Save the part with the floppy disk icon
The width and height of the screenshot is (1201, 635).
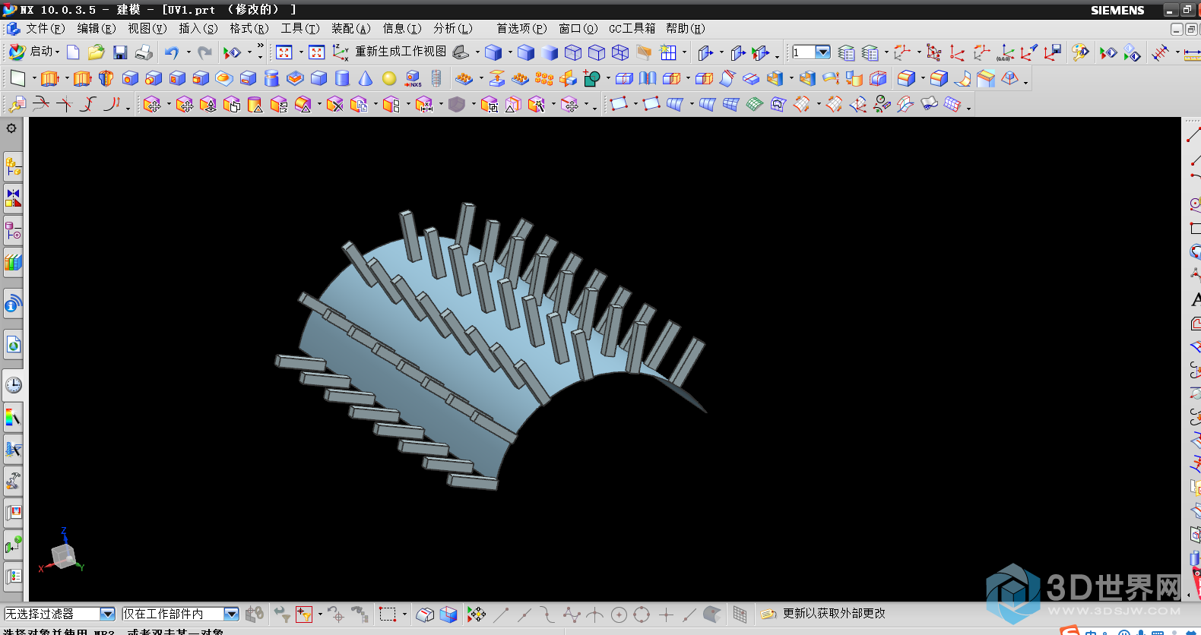(120, 52)
